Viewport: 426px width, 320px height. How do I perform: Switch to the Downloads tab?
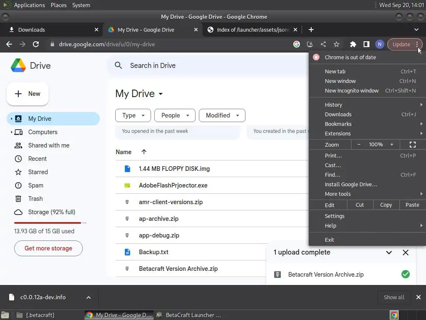(x=51, y=30)
